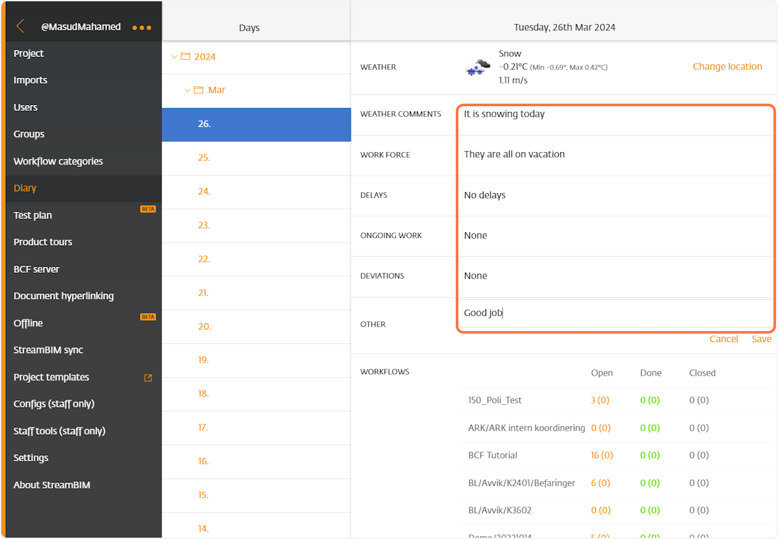Click the Tuesday, 26th Mar 2024 header

[x=565, y=27]
